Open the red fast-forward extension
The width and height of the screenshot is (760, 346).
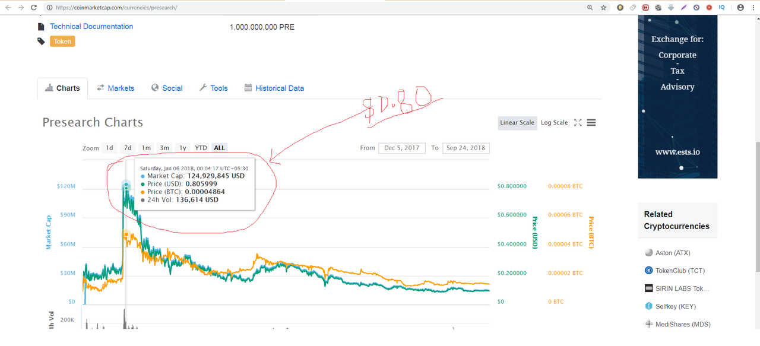(x=645, y=8)
